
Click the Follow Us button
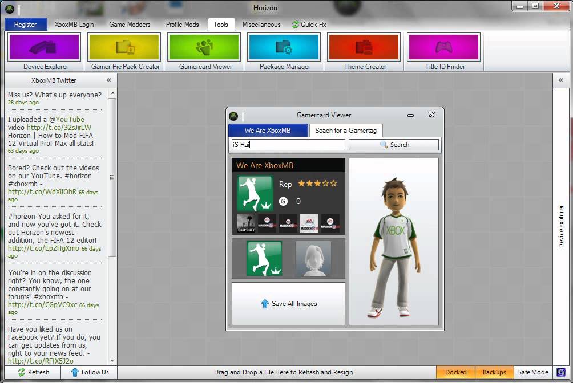(89, 372)
